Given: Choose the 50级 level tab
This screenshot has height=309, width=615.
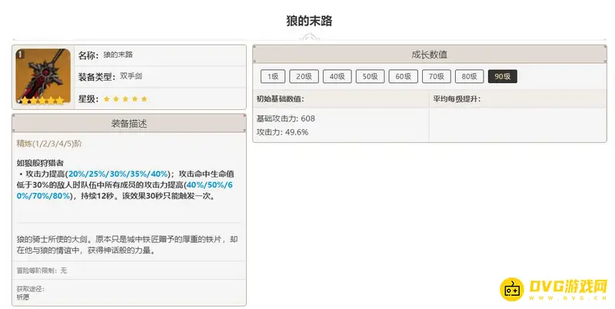Looking at the screenshot, I should tap(370, 76).
